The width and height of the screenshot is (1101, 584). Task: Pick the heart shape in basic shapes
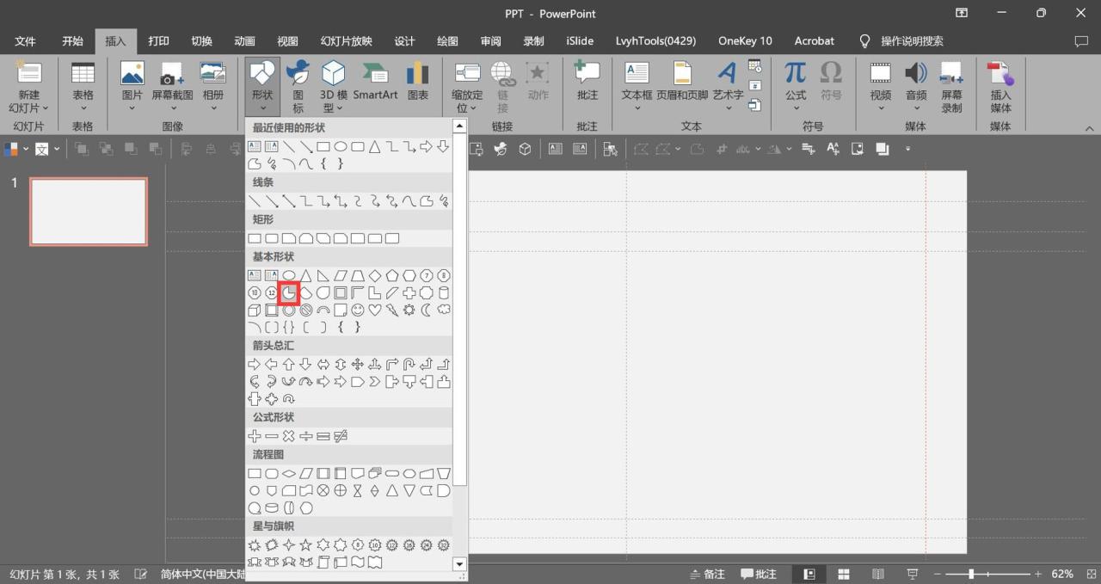pyautogui.click(x=375, y=310)
